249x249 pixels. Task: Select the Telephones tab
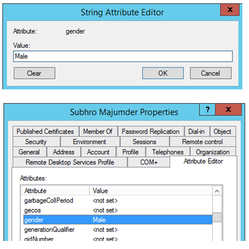click(x=168, y=152)
